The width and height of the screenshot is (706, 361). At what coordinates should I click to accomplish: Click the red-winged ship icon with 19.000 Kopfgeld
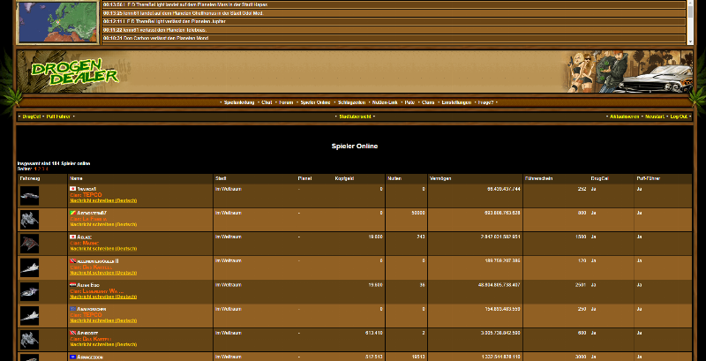(29, 244)
